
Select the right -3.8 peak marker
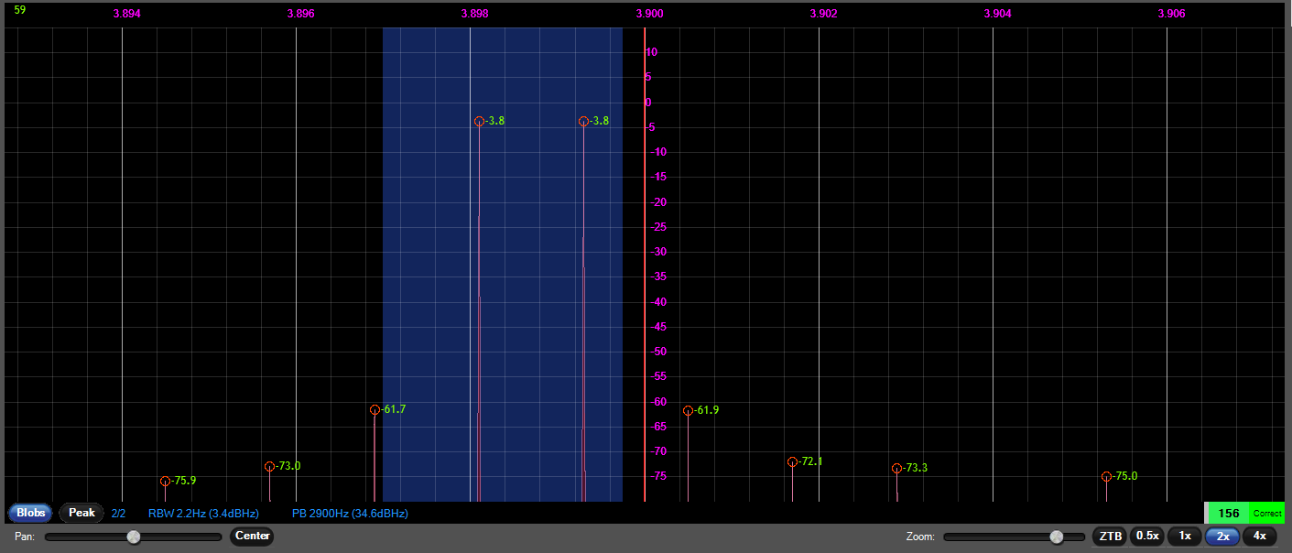pos(584,120)
